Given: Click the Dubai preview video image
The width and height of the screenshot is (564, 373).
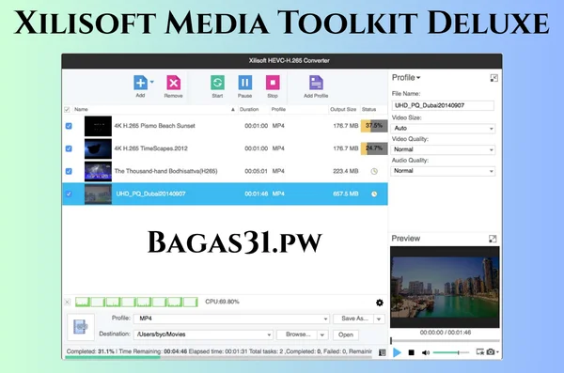Looking at the screenshot, I should point(445,287).
